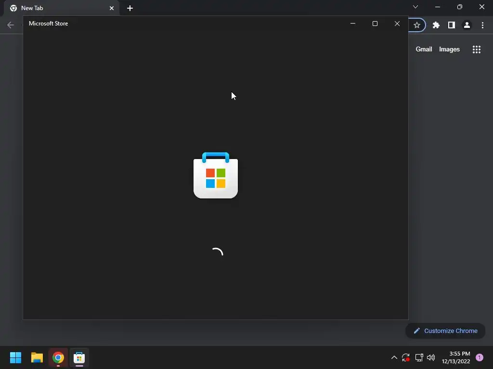This screenshot has height=369, width=493.
Task: Open Chrome extensions puzzle icon
Action: [436, 25]
